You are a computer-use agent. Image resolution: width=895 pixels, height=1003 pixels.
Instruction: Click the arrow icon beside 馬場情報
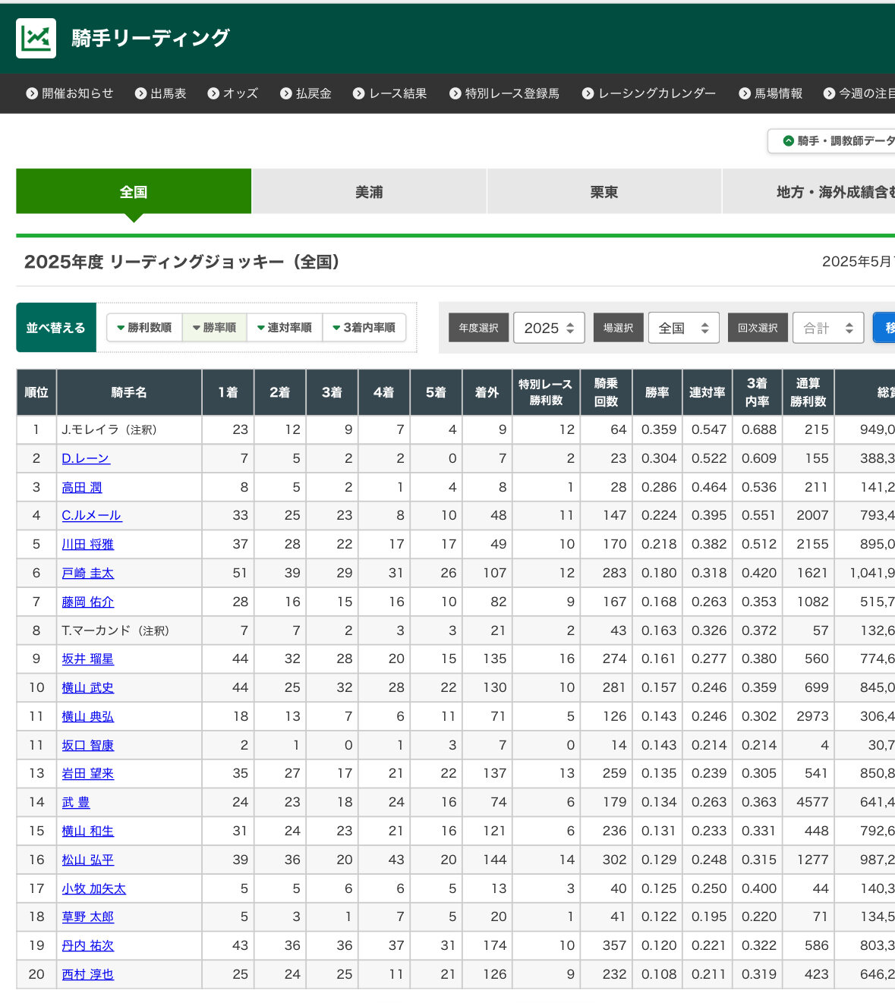745,93
